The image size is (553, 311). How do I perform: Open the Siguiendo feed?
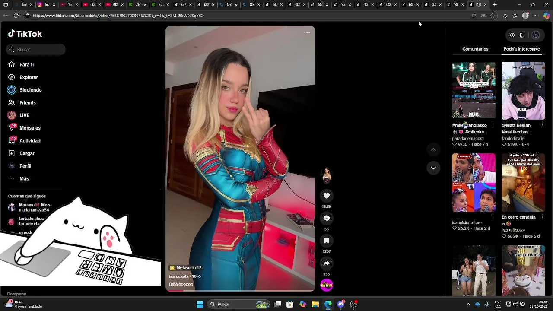[x=25, y=90]
